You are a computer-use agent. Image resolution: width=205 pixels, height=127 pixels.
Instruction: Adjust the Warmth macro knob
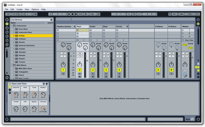click(x=16, y=94)
